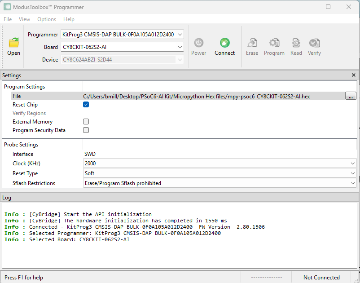
Task: Click the green Connect icon
Action: coord(224,43)
